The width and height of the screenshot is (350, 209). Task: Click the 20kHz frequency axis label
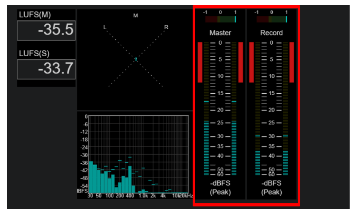[186, 196]
